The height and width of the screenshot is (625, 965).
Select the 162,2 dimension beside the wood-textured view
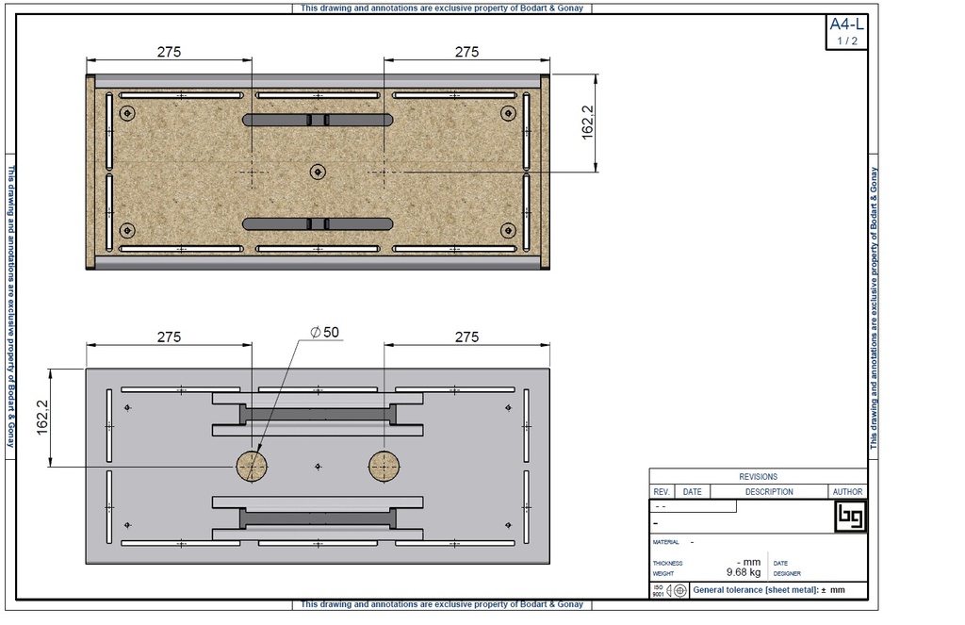[588, 123]
